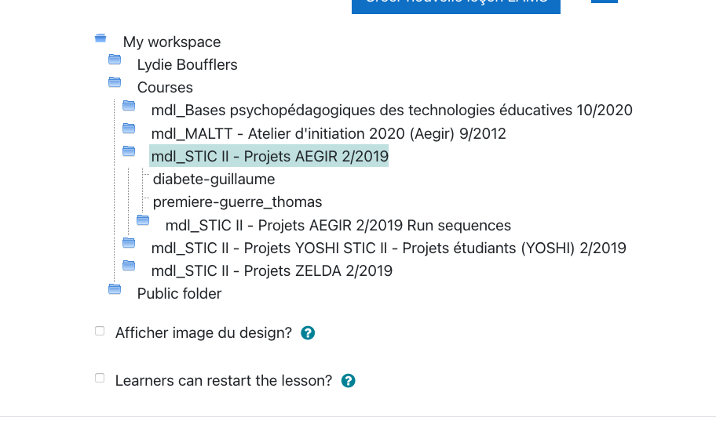Collapse the Projets AEGIR 2/2019 folder
Screen dimensions: 716x428
(x=129, y=151)
